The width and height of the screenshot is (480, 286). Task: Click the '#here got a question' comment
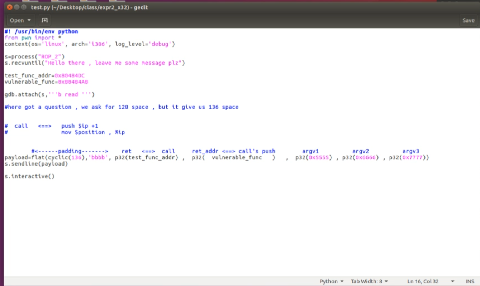point(122,107)
